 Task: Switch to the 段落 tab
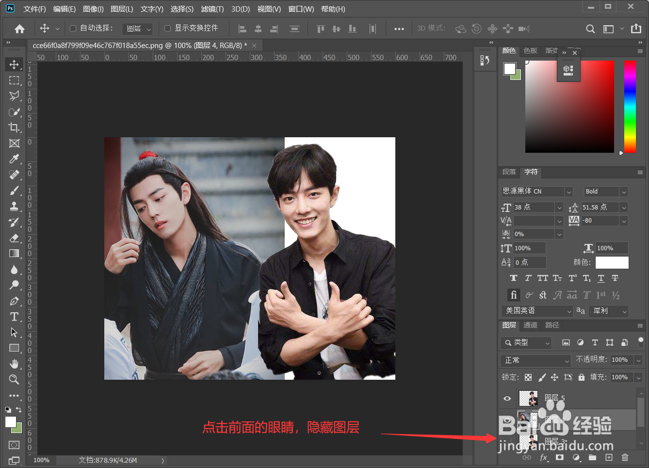(x=509, y=172)
